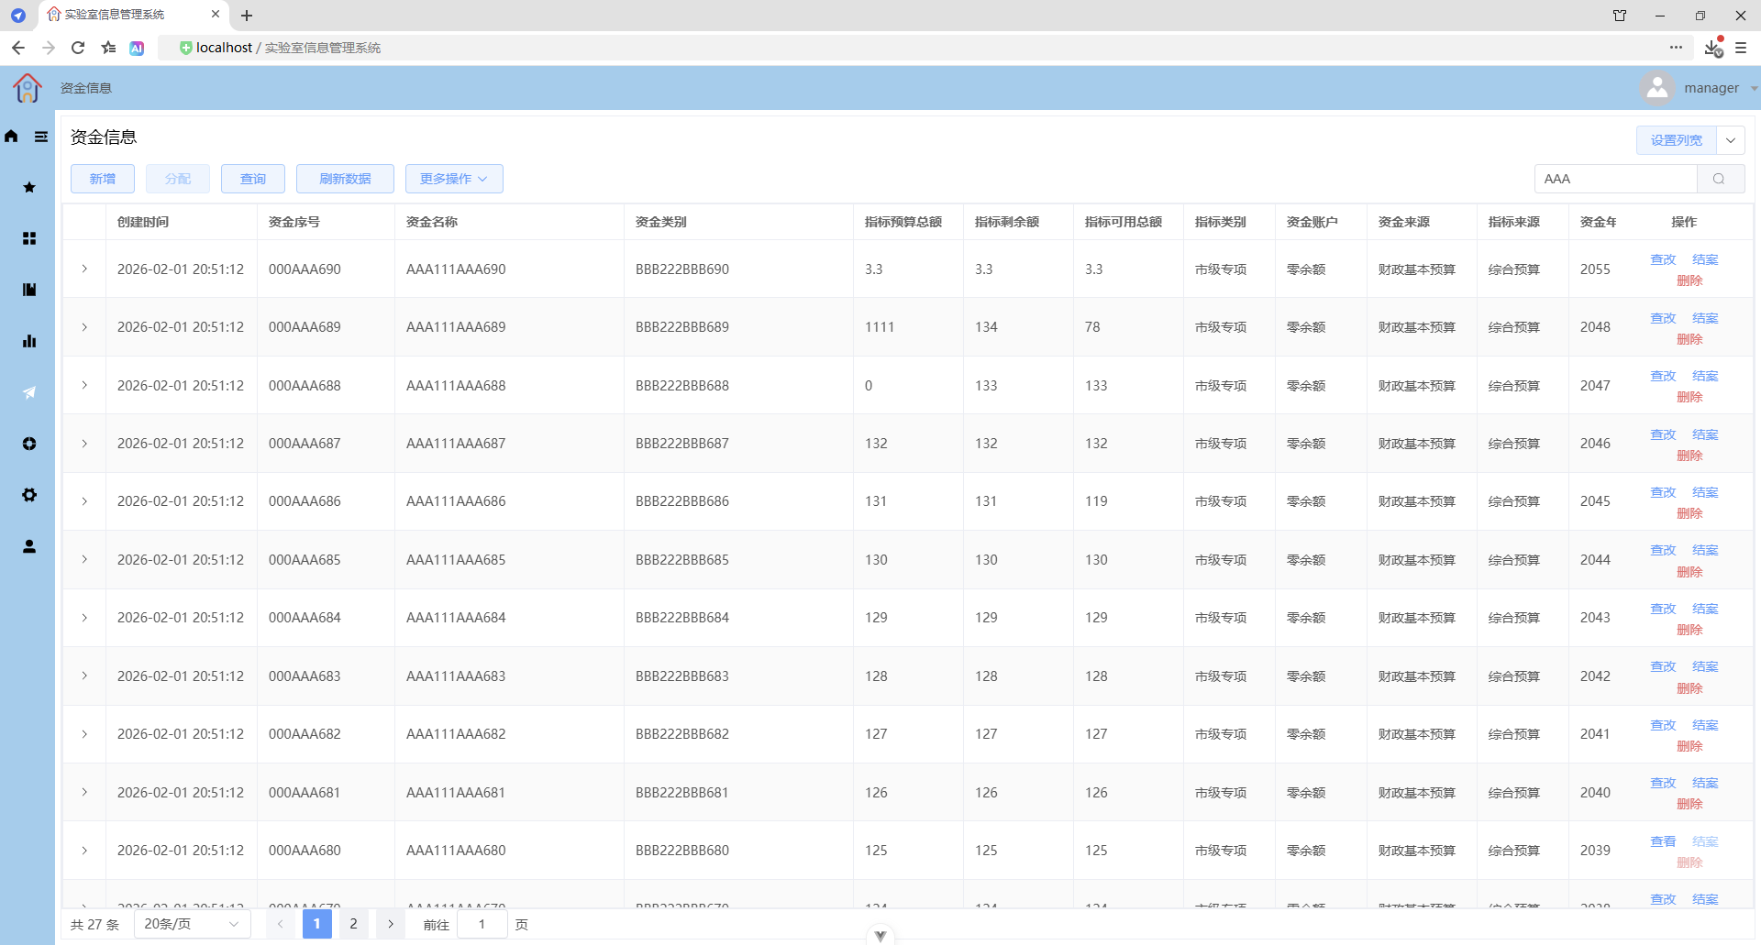Open the 20条/页 page size selector
This screenshot has width=1761, height=945.
192,924
